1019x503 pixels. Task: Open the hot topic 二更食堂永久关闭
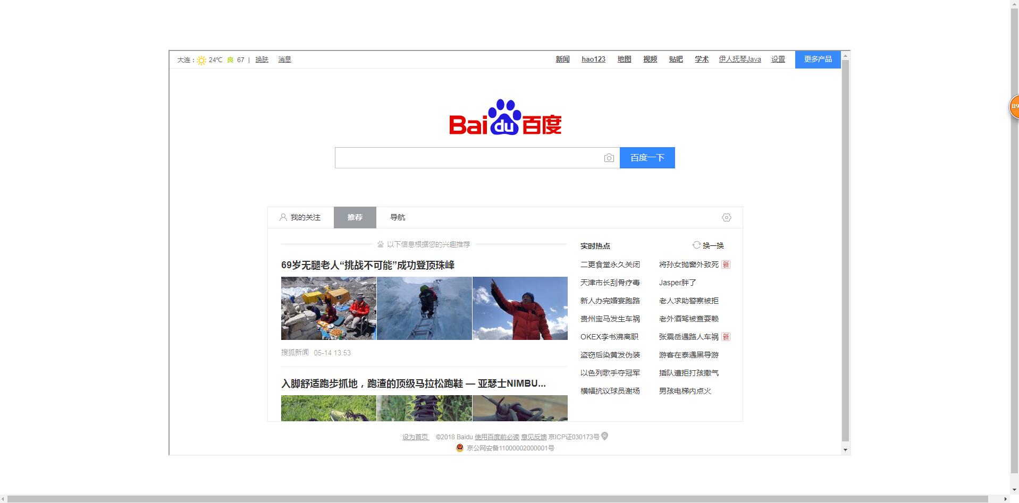[610, 264]
